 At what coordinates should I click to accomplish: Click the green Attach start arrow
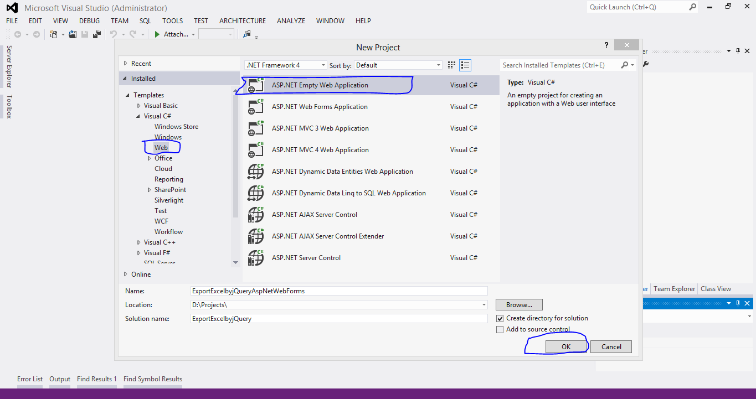(157, 34)
